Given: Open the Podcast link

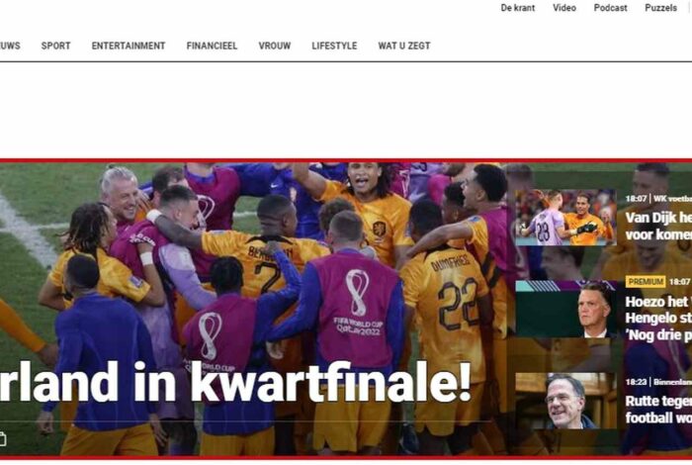Looking at the screenshot, I should [610, 8].
